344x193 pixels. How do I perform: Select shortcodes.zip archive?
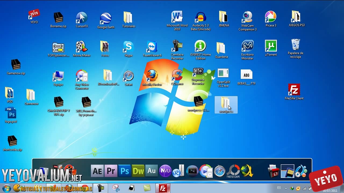tap(12, 143)
